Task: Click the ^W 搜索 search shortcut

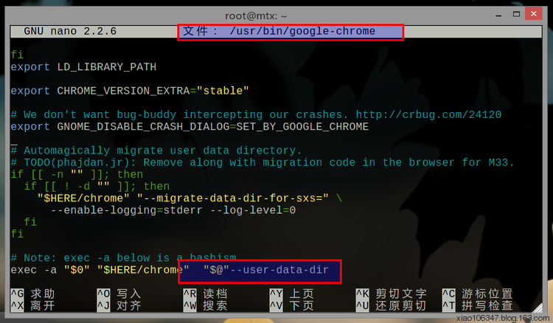Action: click(x=206, y=305)
